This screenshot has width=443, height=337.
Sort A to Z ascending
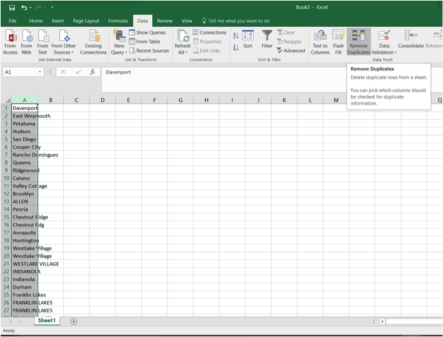tap(236, 36)
